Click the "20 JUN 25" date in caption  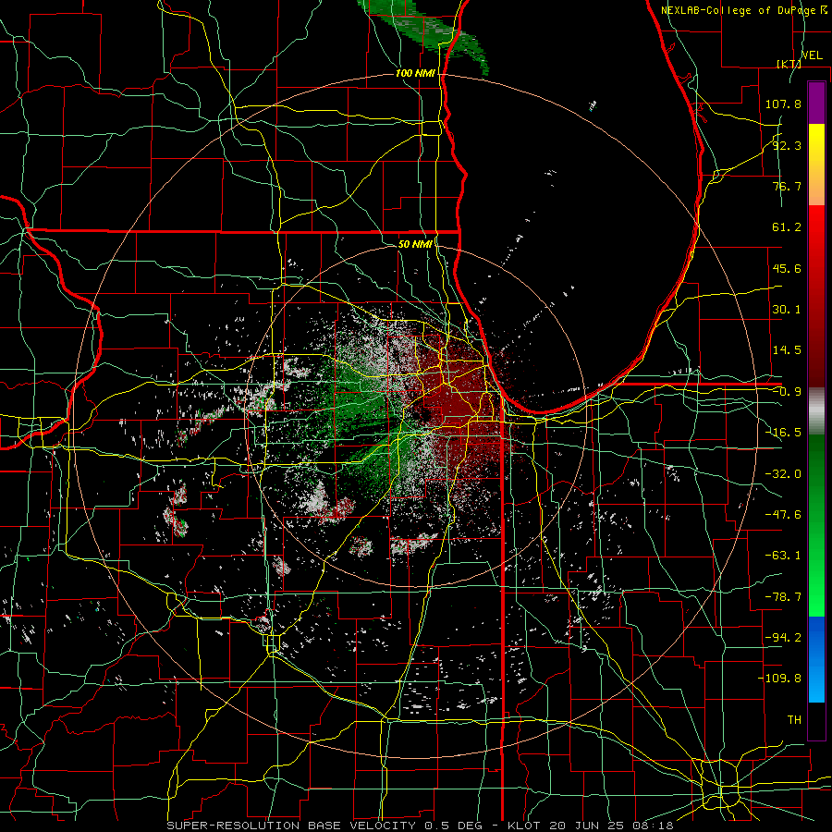pos(587,826)
